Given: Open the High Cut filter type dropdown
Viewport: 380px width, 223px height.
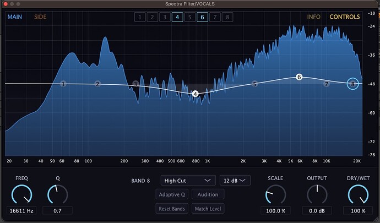Looking at the screenshot, I should (188, 181).
